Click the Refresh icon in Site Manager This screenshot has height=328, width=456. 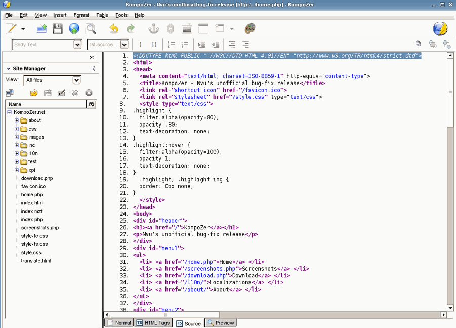point(34,93)
